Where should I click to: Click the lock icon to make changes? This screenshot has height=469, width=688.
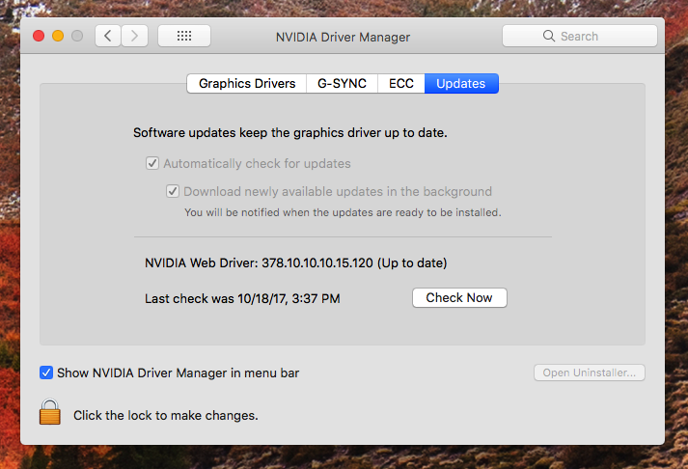49,411
